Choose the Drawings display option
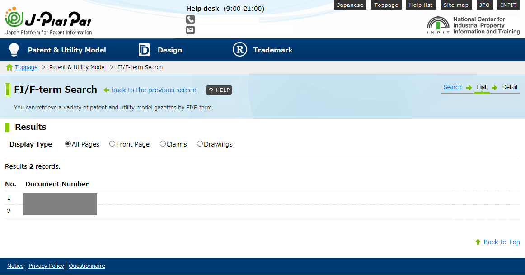The width and height of the screenshot is (525, 275). tap(200, 144)
